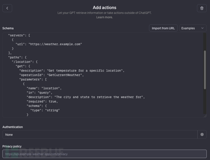Click the "parameters" array line

pyautogui.click(x=33, y=80)
